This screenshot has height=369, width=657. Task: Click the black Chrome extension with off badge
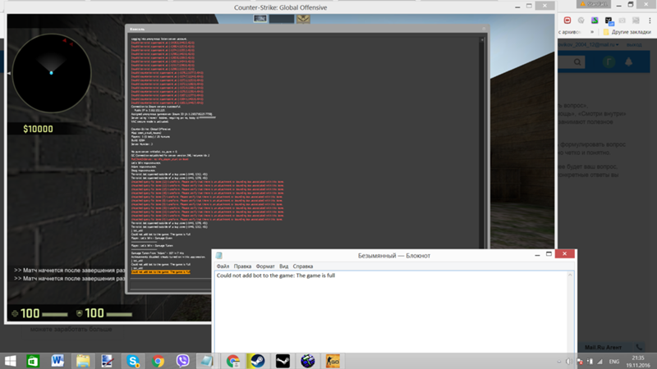[x=609, y=21]
